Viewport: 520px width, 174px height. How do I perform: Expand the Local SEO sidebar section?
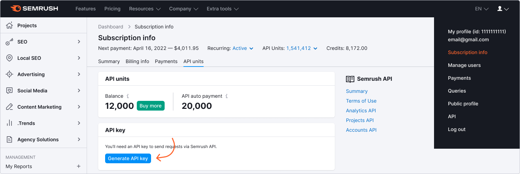coord(79,58)
